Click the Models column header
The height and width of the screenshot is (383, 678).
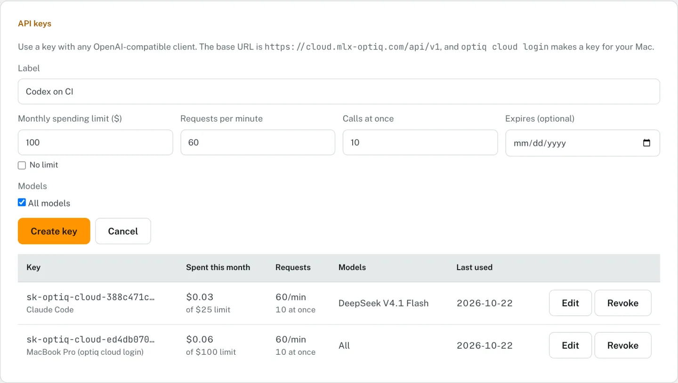352,267
